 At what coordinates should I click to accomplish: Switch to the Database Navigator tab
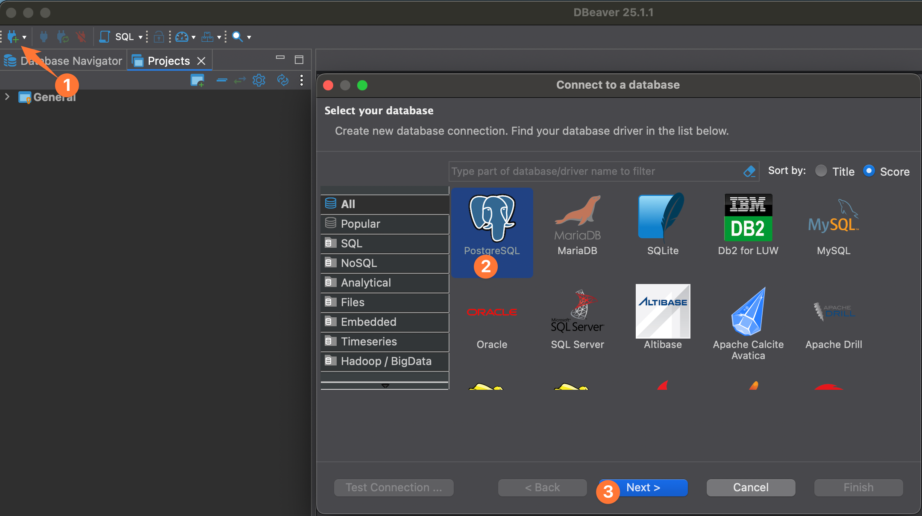coord(63,61)
